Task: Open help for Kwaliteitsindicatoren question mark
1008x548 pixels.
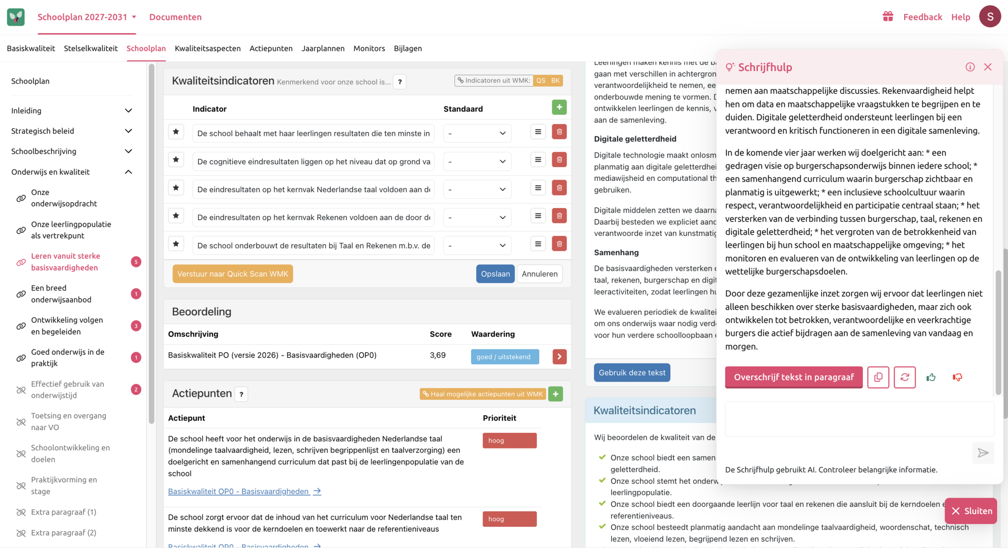Action: pos(400,82)
